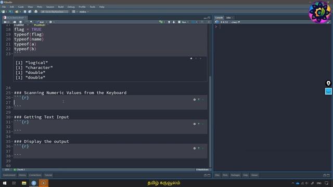Open the document settings gear
This screenshot has width=333, height=187.
[x=50, y=22]
